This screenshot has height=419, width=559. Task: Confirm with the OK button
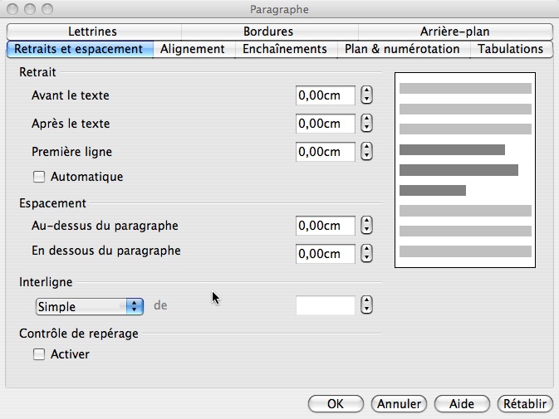tap(336, 404)
